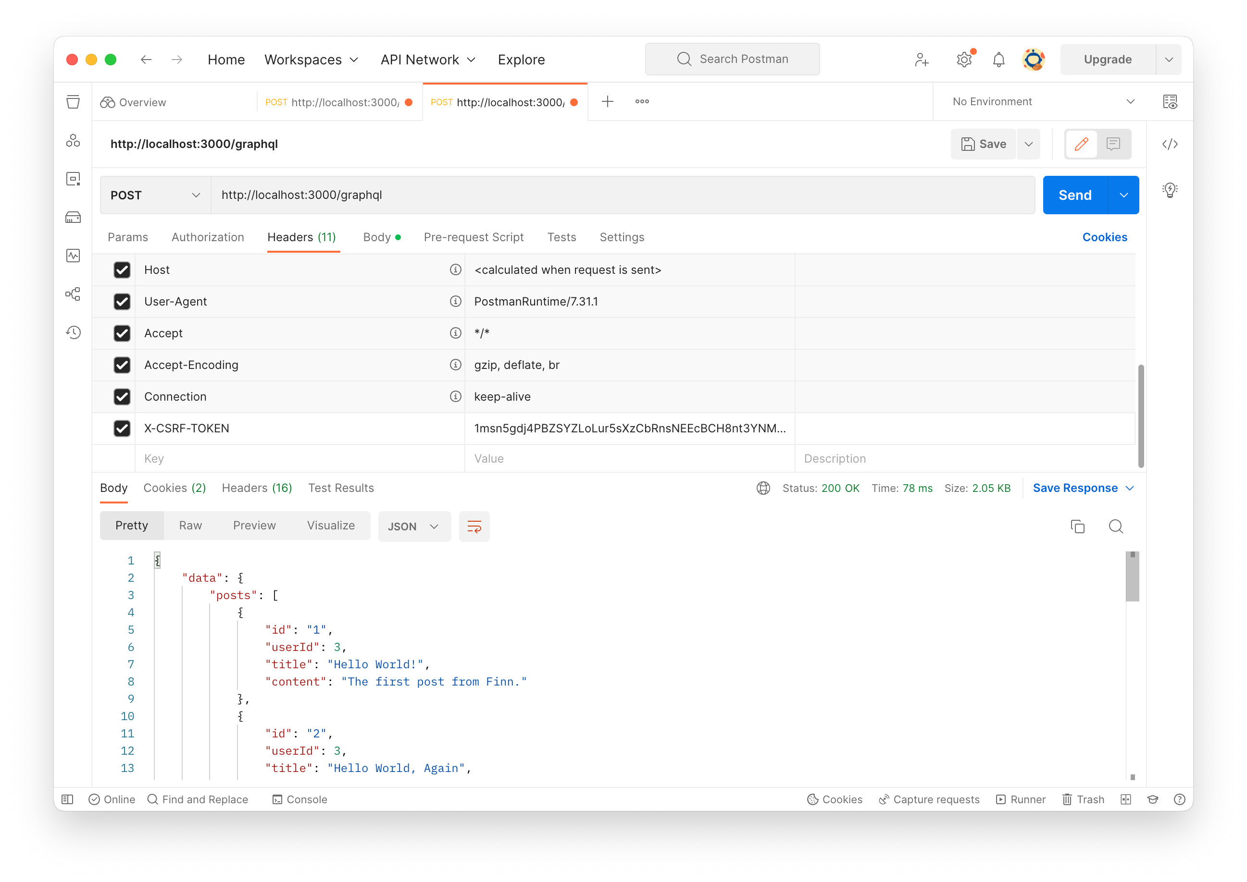This screenshot has height=882, width=1247.
Task: Open the Cookies link
Action: coord(1104,237)
